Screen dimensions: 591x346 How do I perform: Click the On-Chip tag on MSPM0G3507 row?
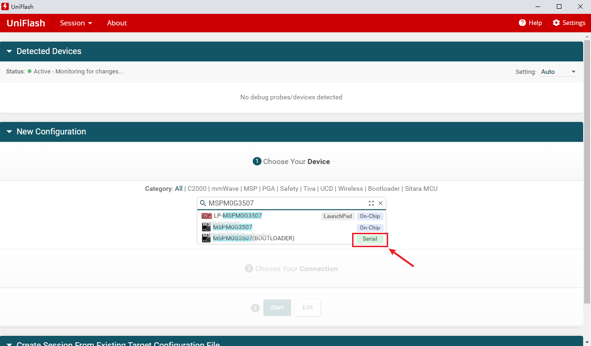tap(370, 228)
